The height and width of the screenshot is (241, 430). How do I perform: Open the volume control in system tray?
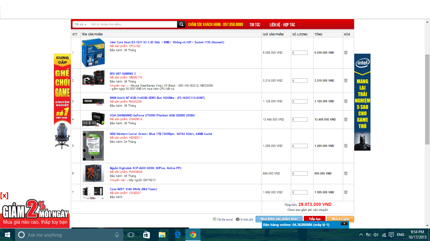(x=376, y=235)
